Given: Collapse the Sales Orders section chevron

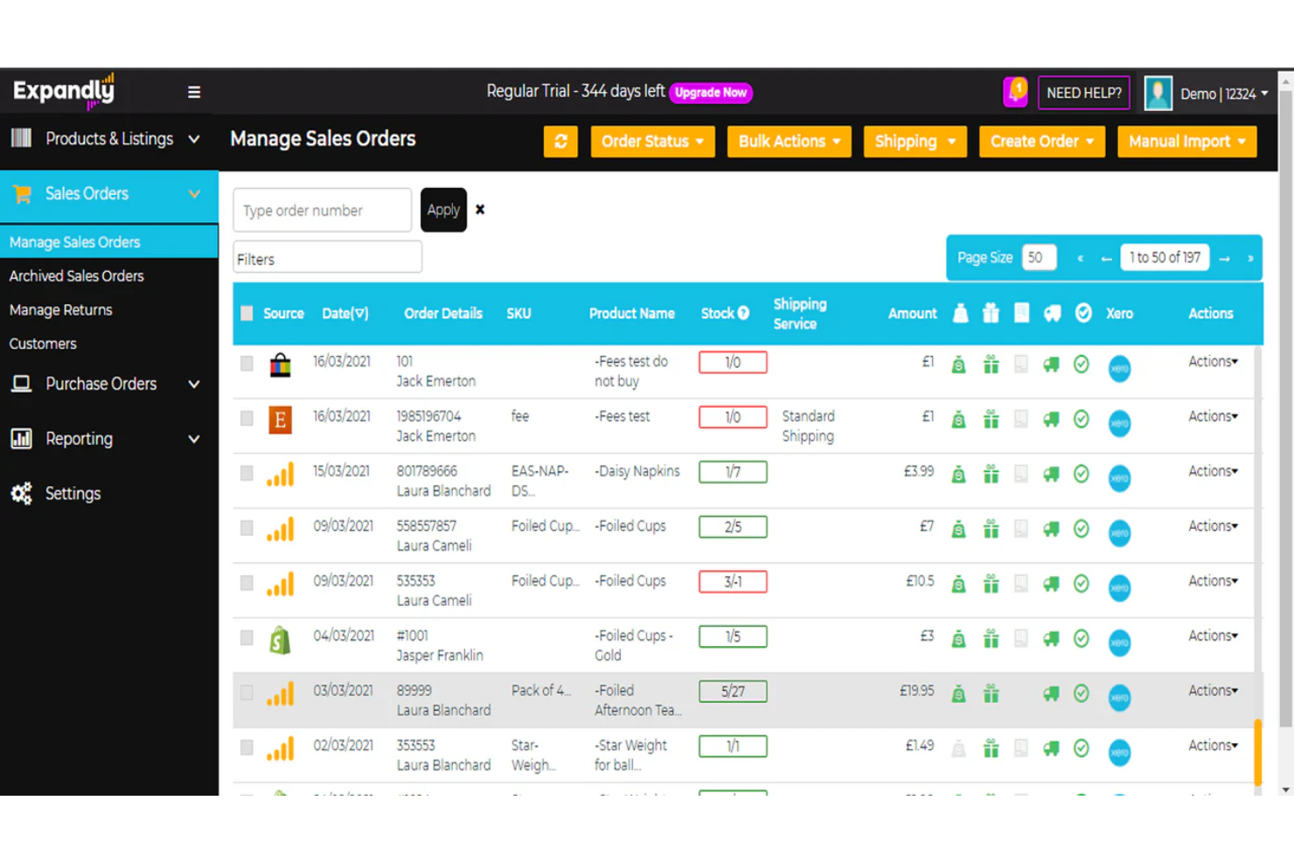Looking at the screenshot, I should tap(194, 194).
